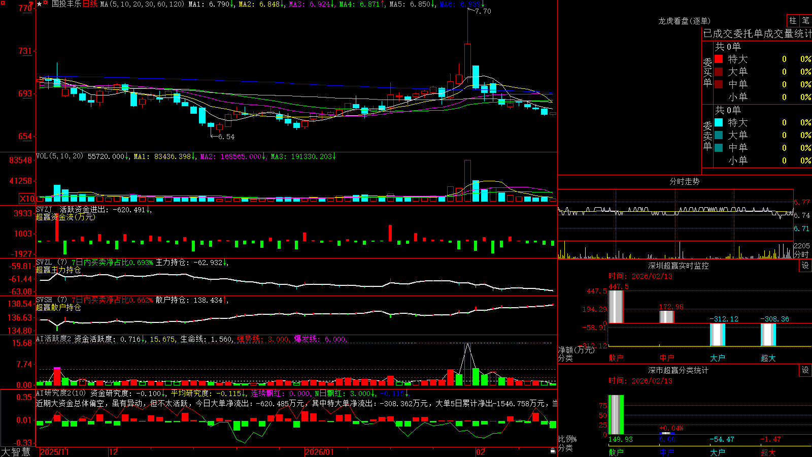This screenshot has height=457, width=812.
Task: Click the 2026/01 date marker on the timeline
Action: [320, 452]
